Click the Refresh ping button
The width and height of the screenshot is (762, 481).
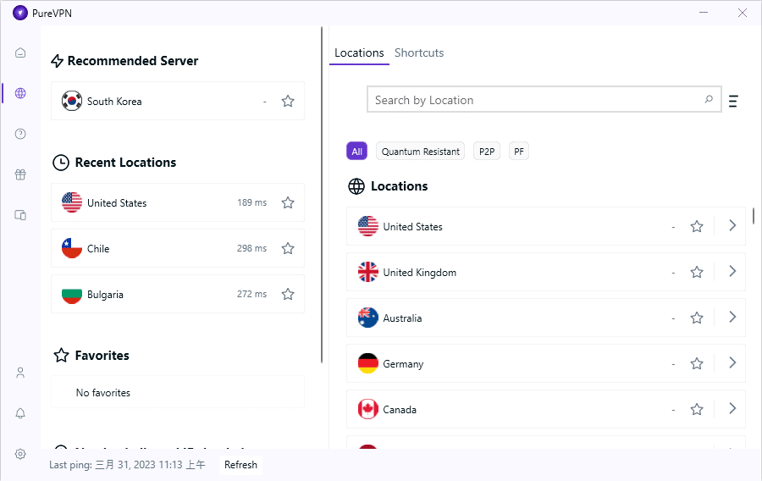click(x=240, y=465)
